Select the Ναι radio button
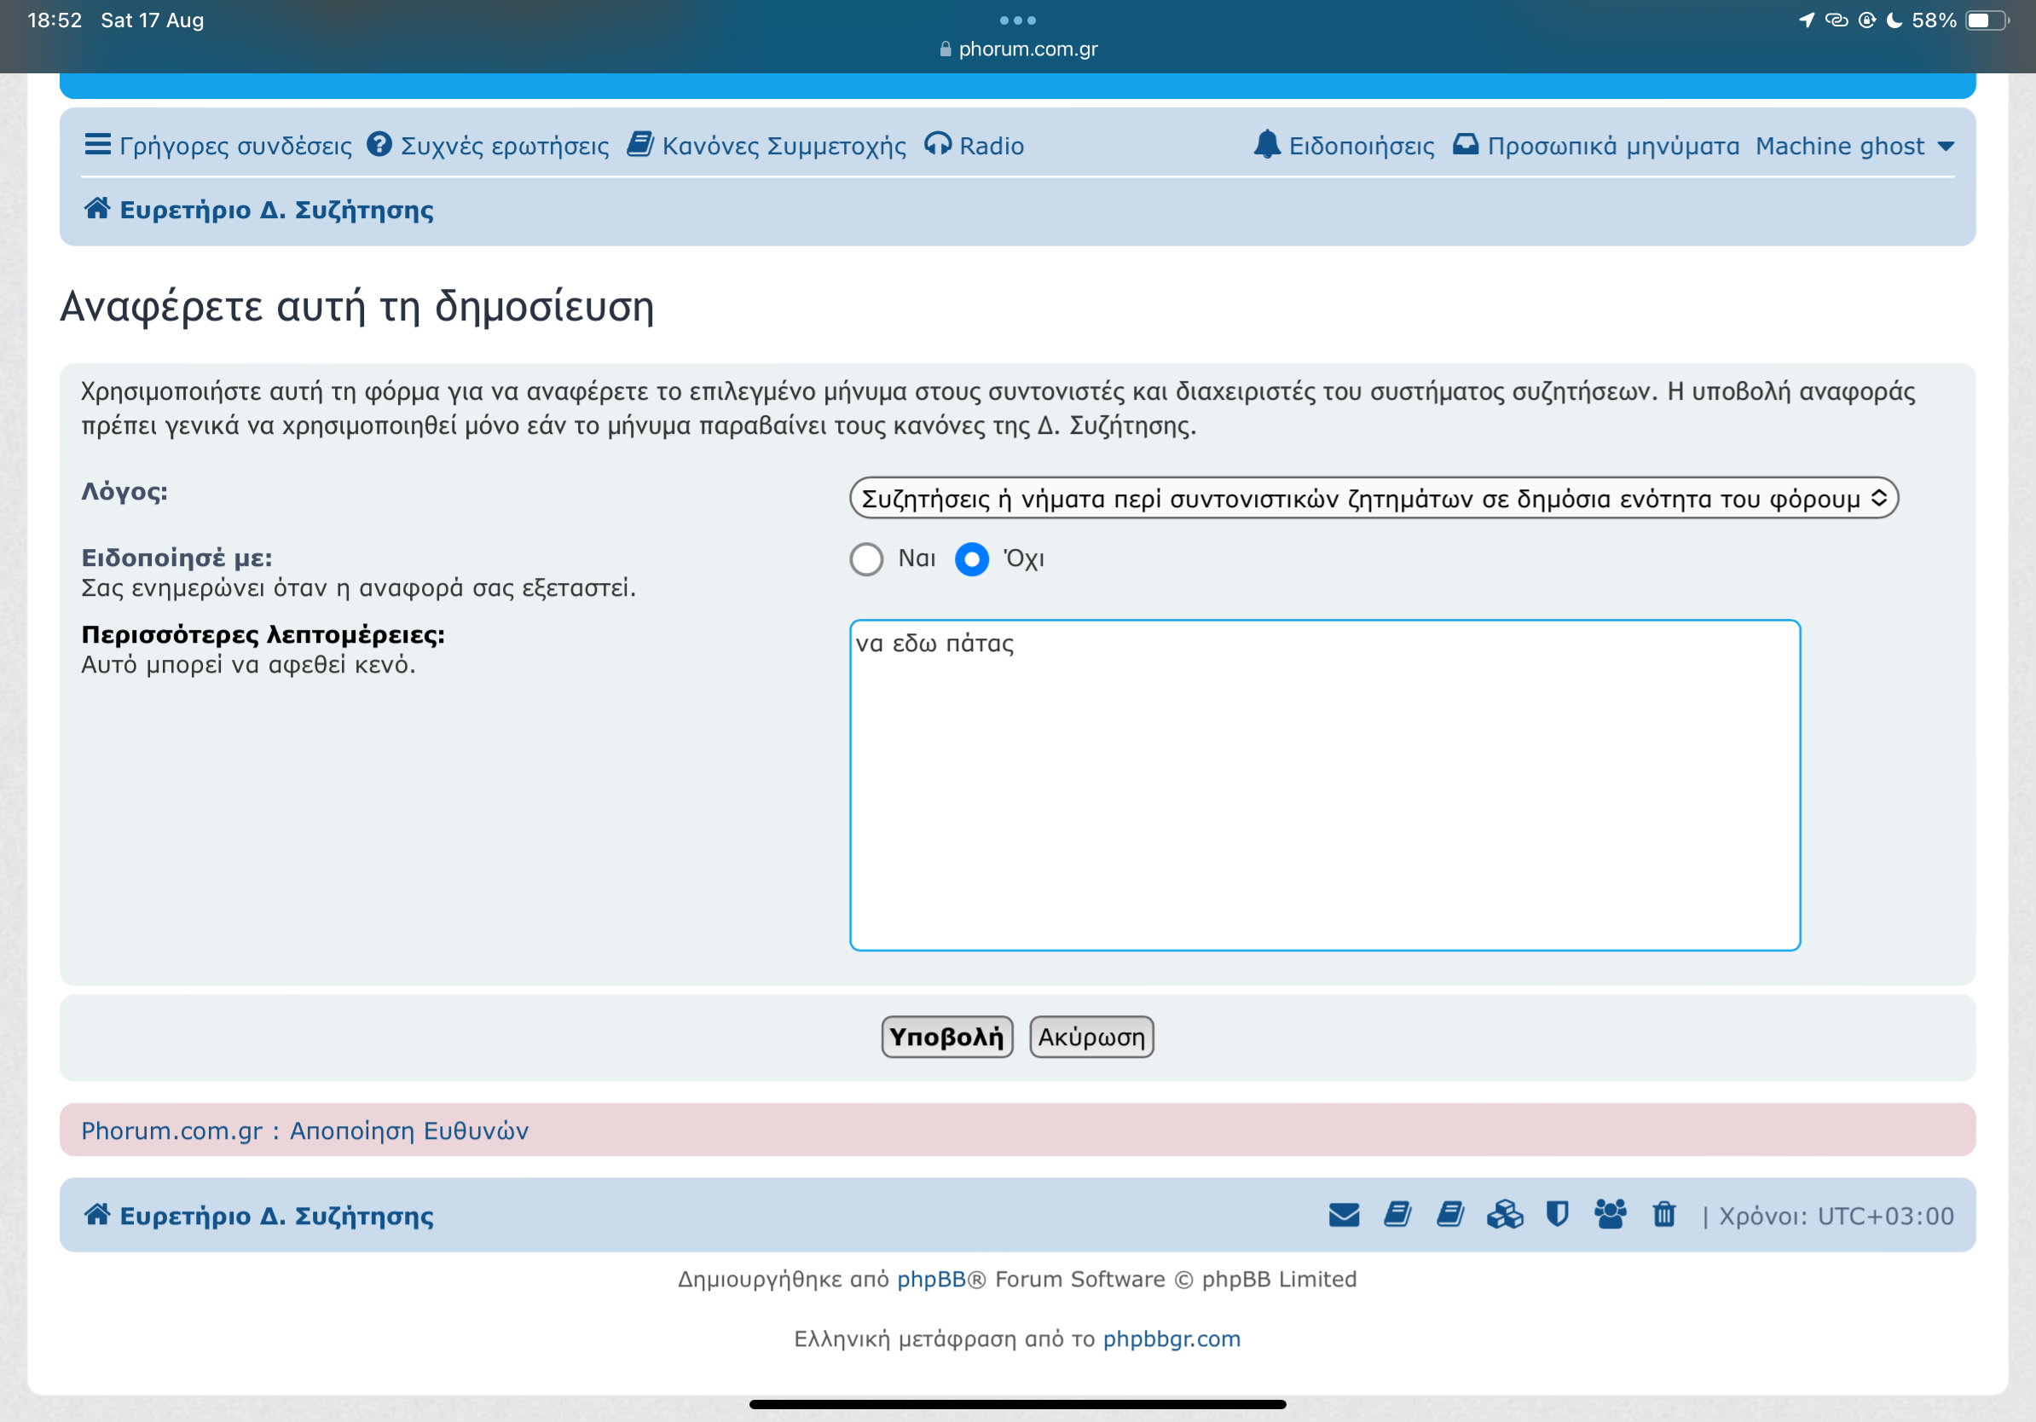This screenshot has width=2036, height=1422. tap(866, 559)
